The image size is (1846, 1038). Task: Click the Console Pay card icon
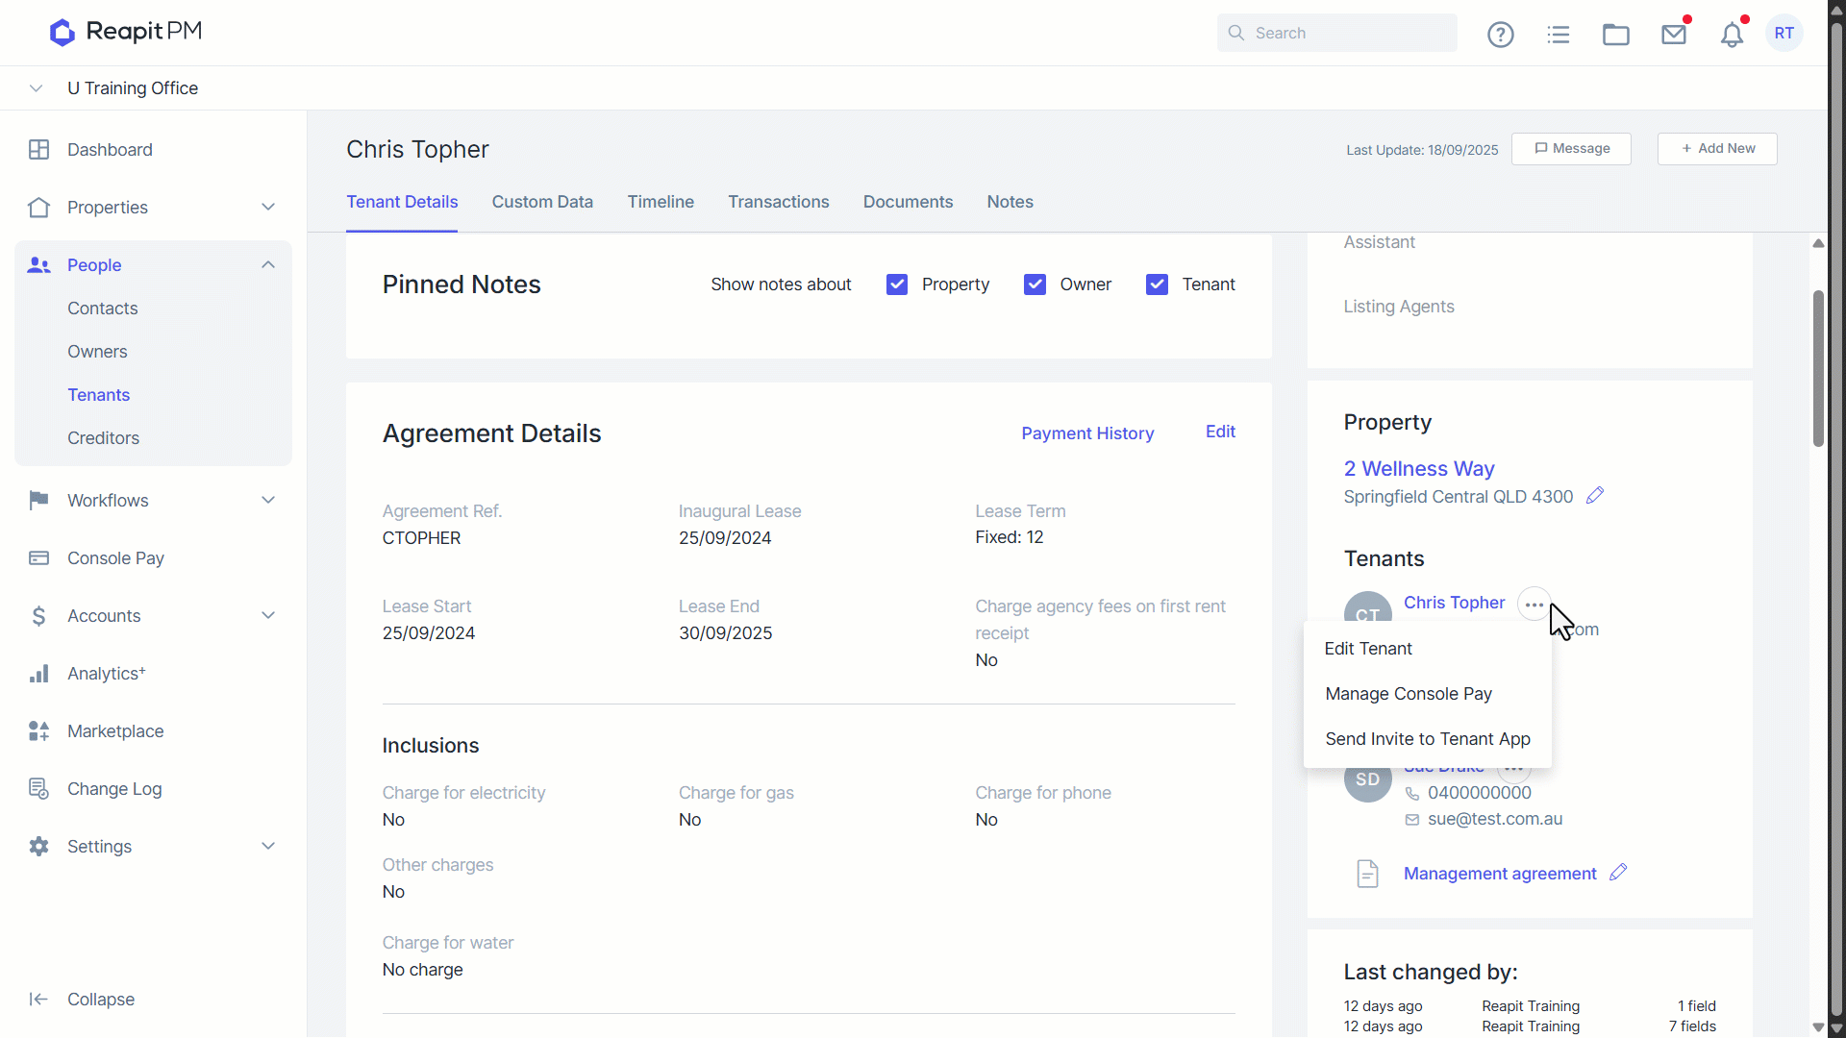tap(38, 558)
